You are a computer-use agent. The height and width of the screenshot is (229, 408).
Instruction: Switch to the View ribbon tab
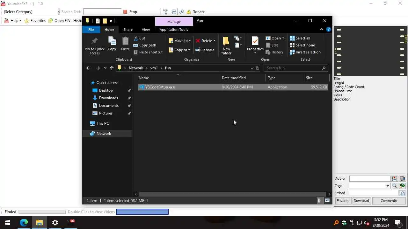146,30
